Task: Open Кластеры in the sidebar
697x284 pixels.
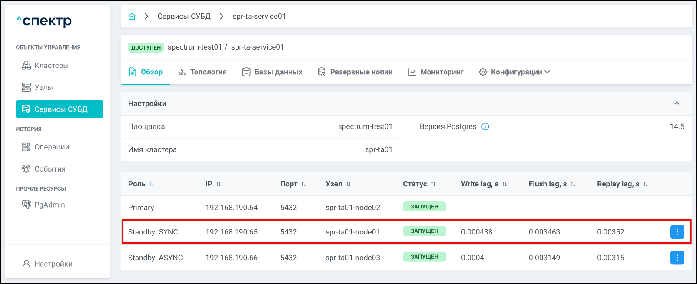Action: [51, 66]
